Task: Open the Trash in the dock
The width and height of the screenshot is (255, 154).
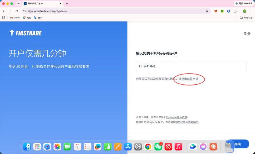Action: (x=228, y=147)
